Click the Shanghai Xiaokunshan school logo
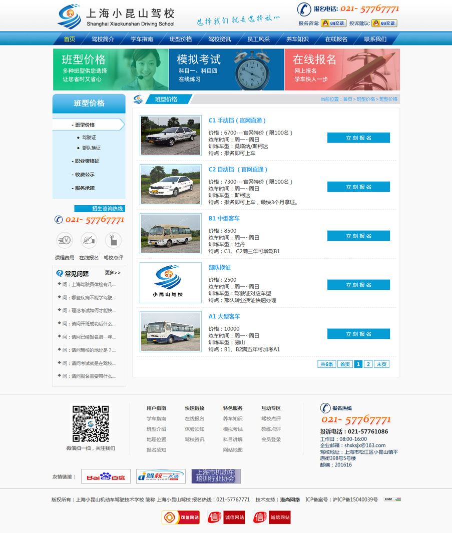 (116, 17)
